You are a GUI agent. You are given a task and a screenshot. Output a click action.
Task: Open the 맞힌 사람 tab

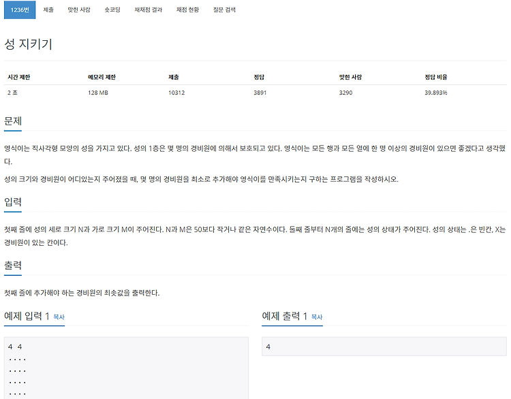pyautogui.click(x=79, y=10)
